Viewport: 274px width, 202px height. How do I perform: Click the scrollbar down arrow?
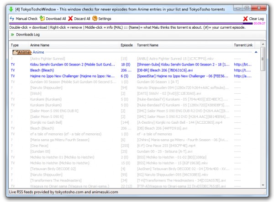point(263,185)
